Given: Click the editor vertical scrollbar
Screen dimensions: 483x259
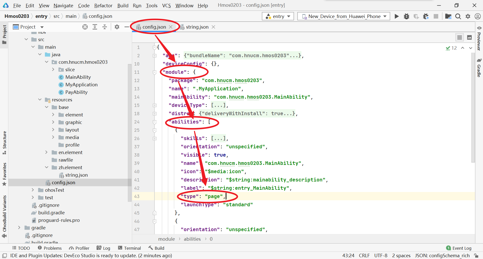Looking at the screenshot, I should click(x=473, y=107).
